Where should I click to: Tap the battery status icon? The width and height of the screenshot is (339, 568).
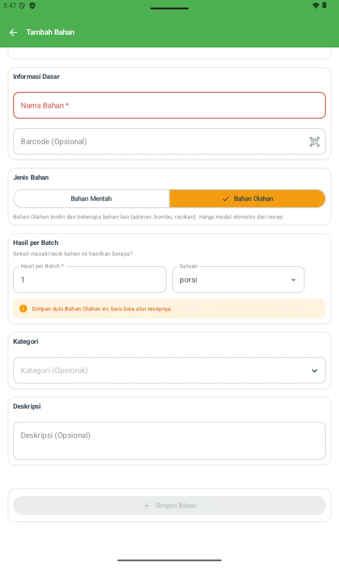click(x=324, y=6)
